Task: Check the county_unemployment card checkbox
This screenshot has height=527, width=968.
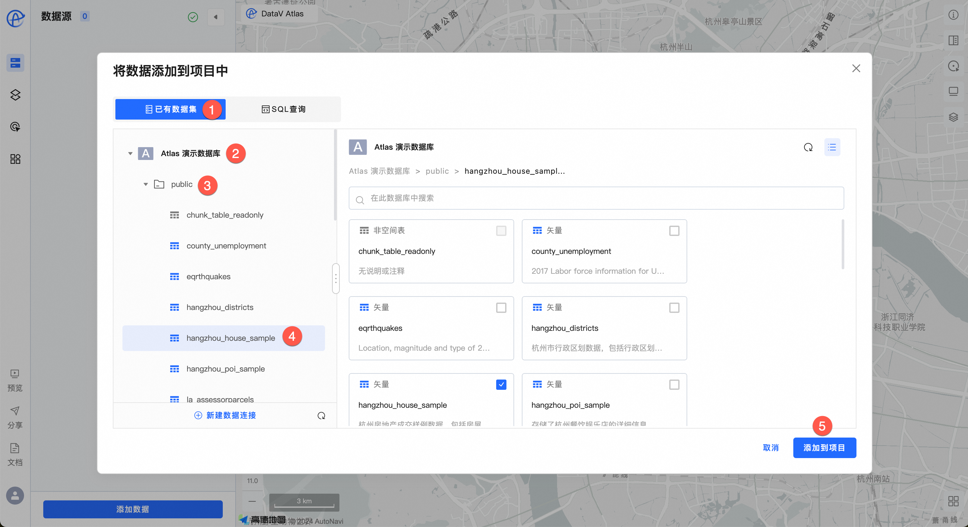Action: coord(674,230)
